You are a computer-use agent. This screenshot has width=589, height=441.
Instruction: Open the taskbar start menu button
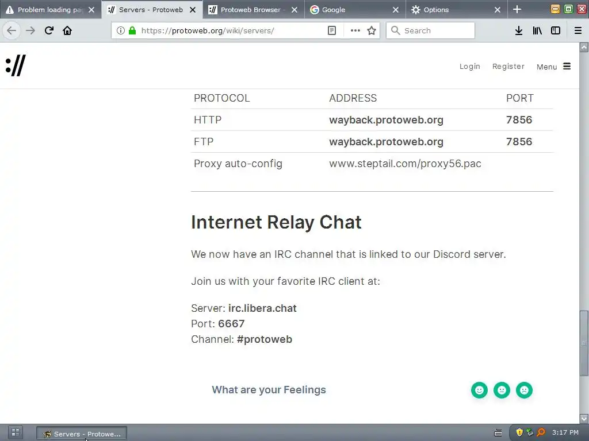point(16,433)
